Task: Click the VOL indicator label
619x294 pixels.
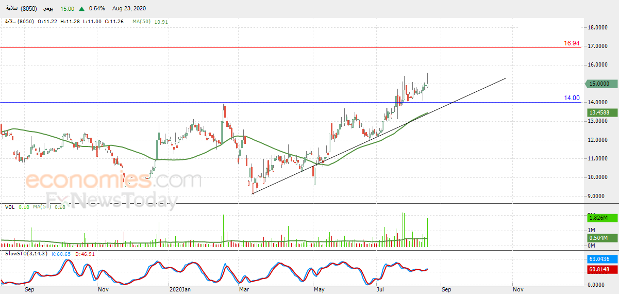Action: click(10, 207)
